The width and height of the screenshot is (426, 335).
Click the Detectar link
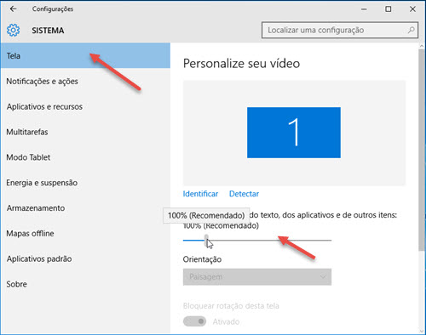tap(244, 194)
